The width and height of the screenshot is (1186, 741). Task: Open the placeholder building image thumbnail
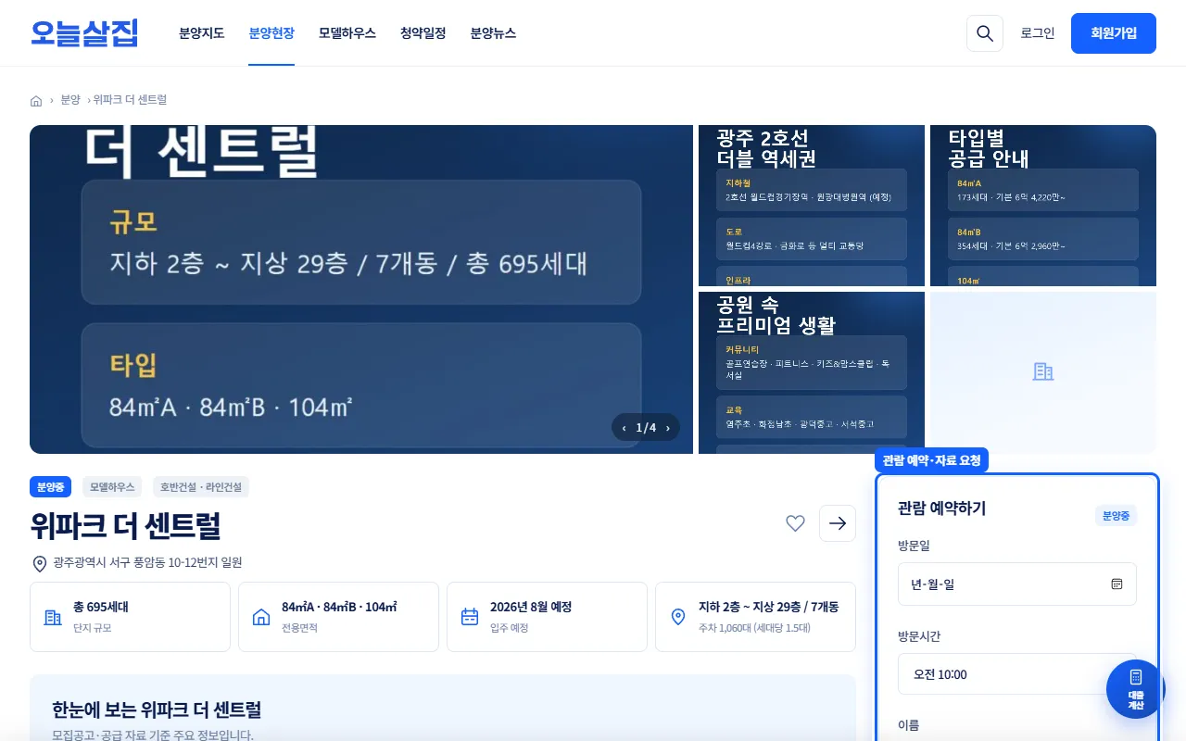[x=1043, y=372]
